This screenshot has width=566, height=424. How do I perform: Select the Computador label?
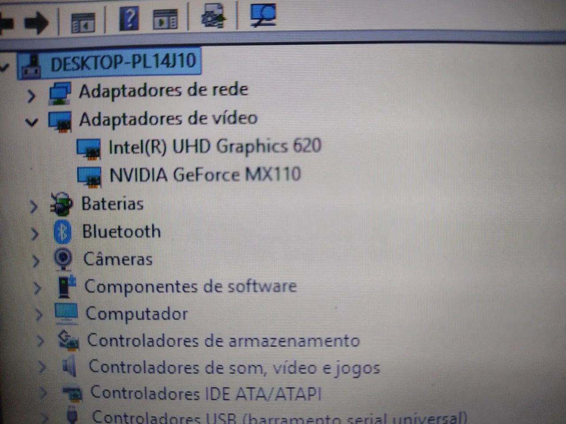pyautogui.click(x=137, y=314)
